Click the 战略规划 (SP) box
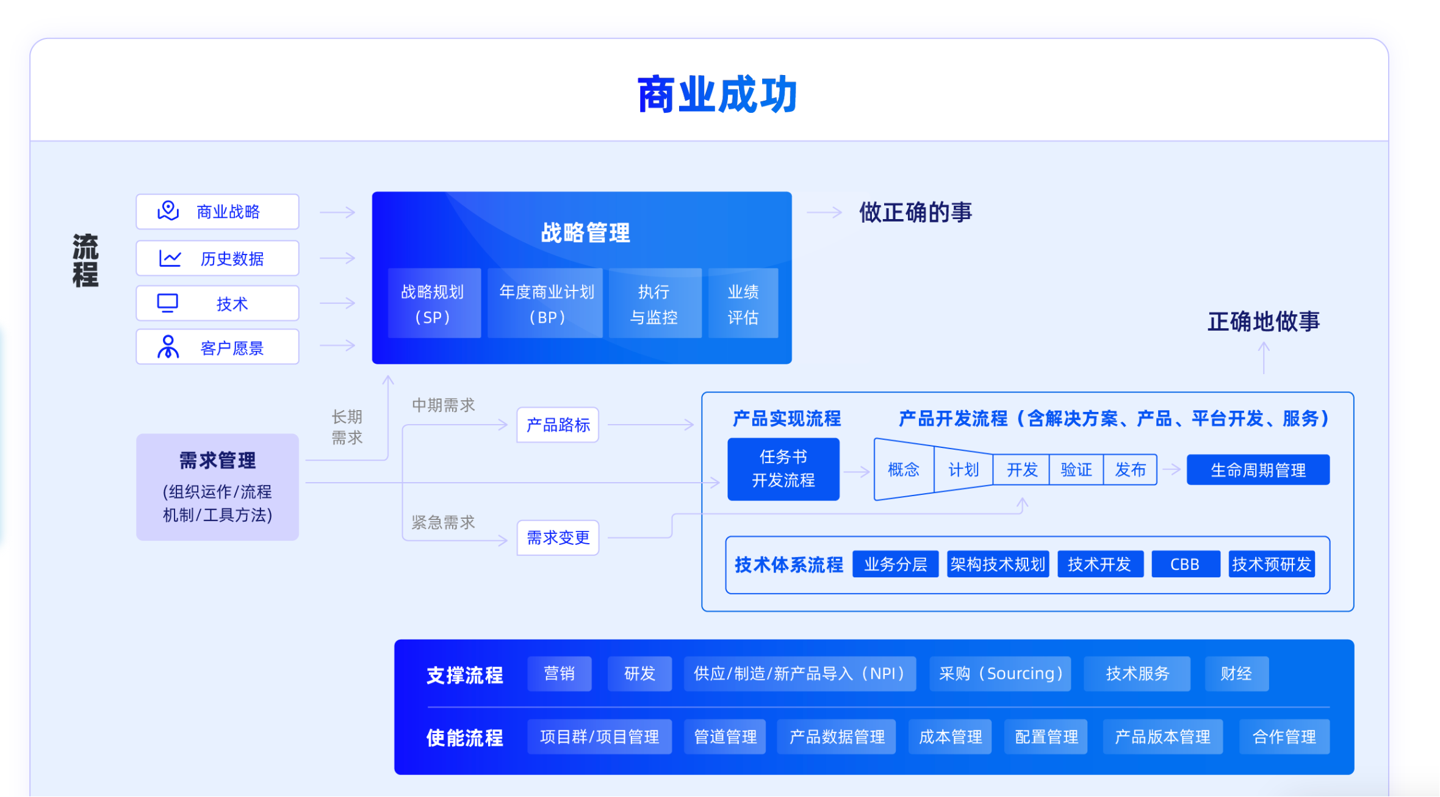 click(x=434, y=303)
